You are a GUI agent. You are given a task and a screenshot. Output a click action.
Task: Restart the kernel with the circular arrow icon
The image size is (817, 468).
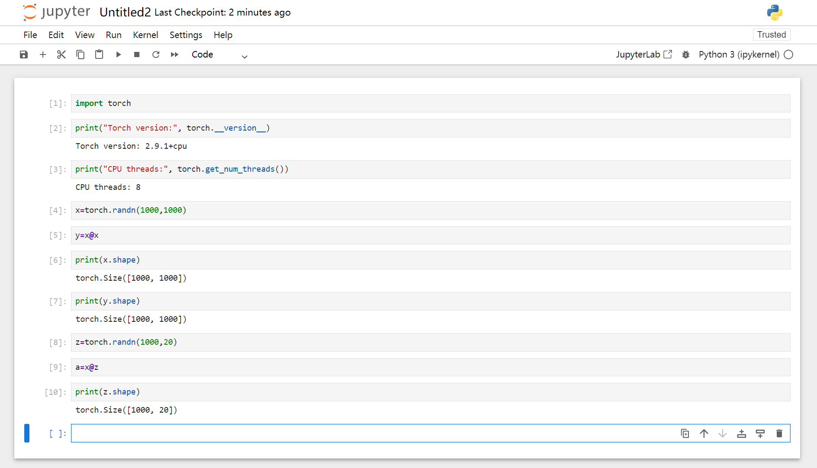pos(156,54)
